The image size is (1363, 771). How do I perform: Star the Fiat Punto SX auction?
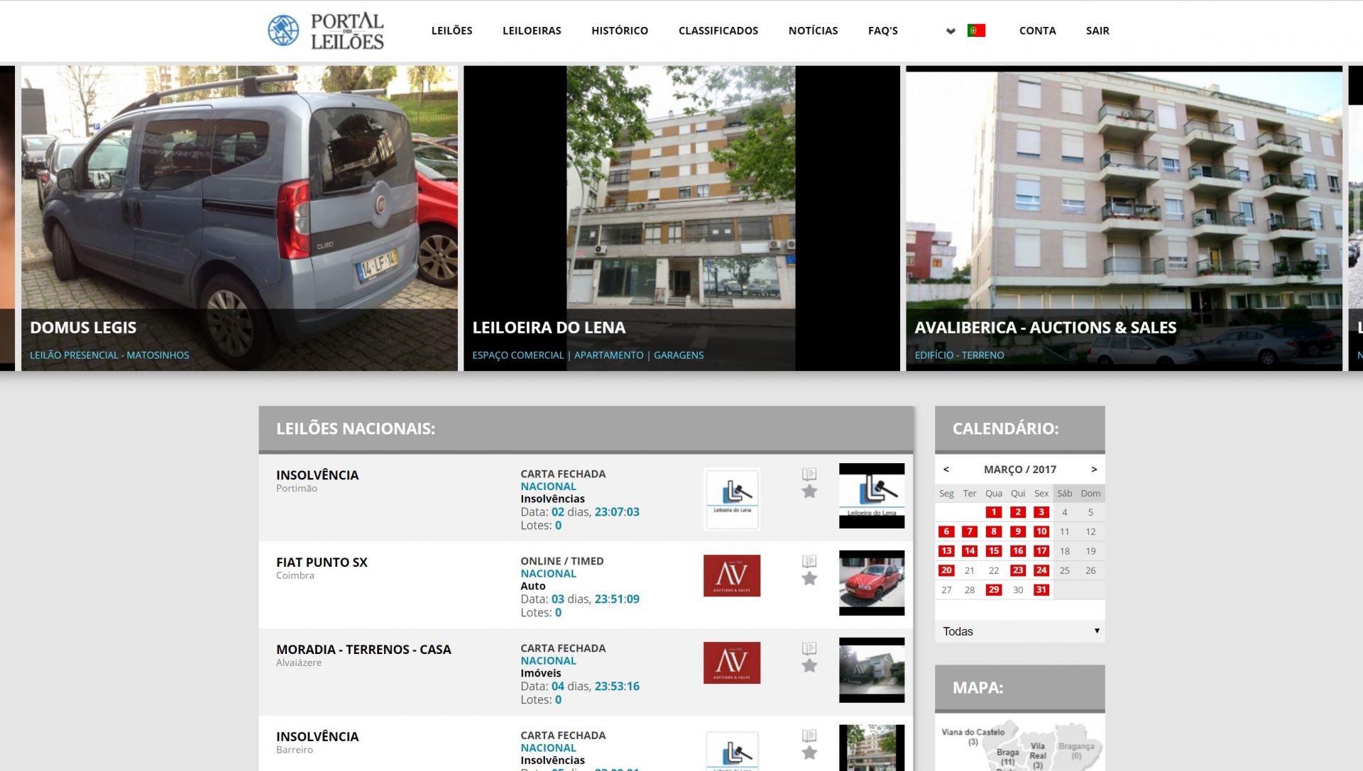(809, 579)
